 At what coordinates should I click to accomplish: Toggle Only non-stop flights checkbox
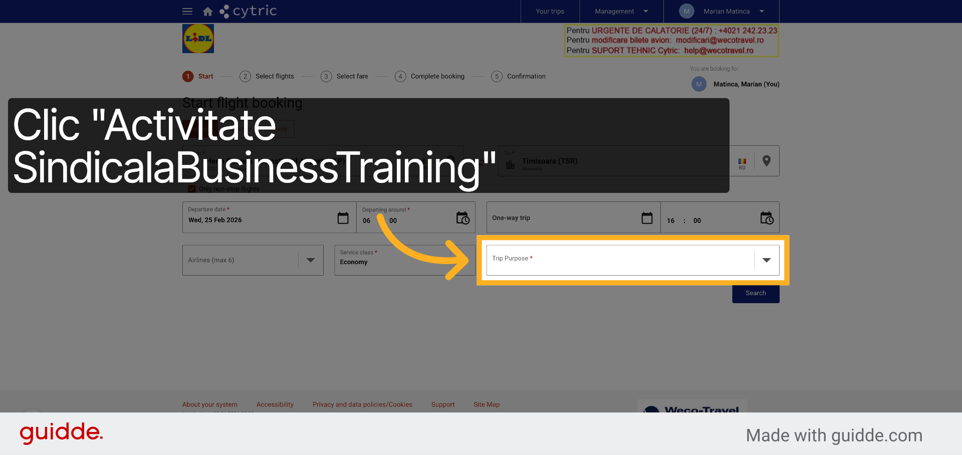click(x=192, y=189)
